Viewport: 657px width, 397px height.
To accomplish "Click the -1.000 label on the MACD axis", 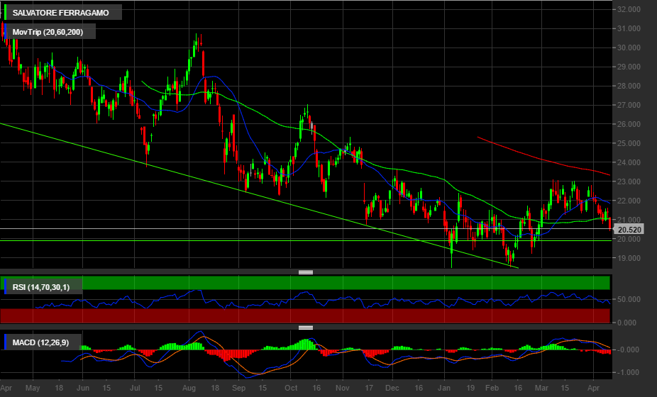I will pyautogui.click(x=630, y=373).
